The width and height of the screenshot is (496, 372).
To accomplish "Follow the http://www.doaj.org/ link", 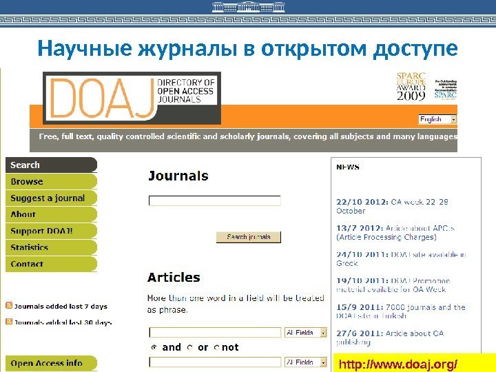I will [398, 364].
